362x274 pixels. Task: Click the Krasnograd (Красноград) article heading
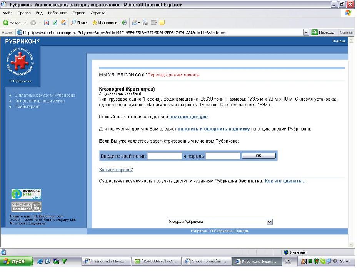point(127,89)
